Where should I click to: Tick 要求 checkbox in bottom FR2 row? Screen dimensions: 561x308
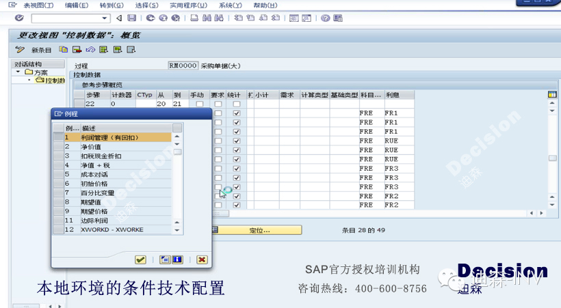point(218,205)
